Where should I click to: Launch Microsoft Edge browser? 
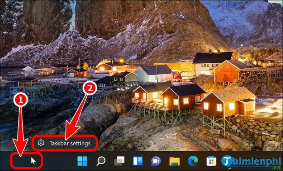pos(193,161)
